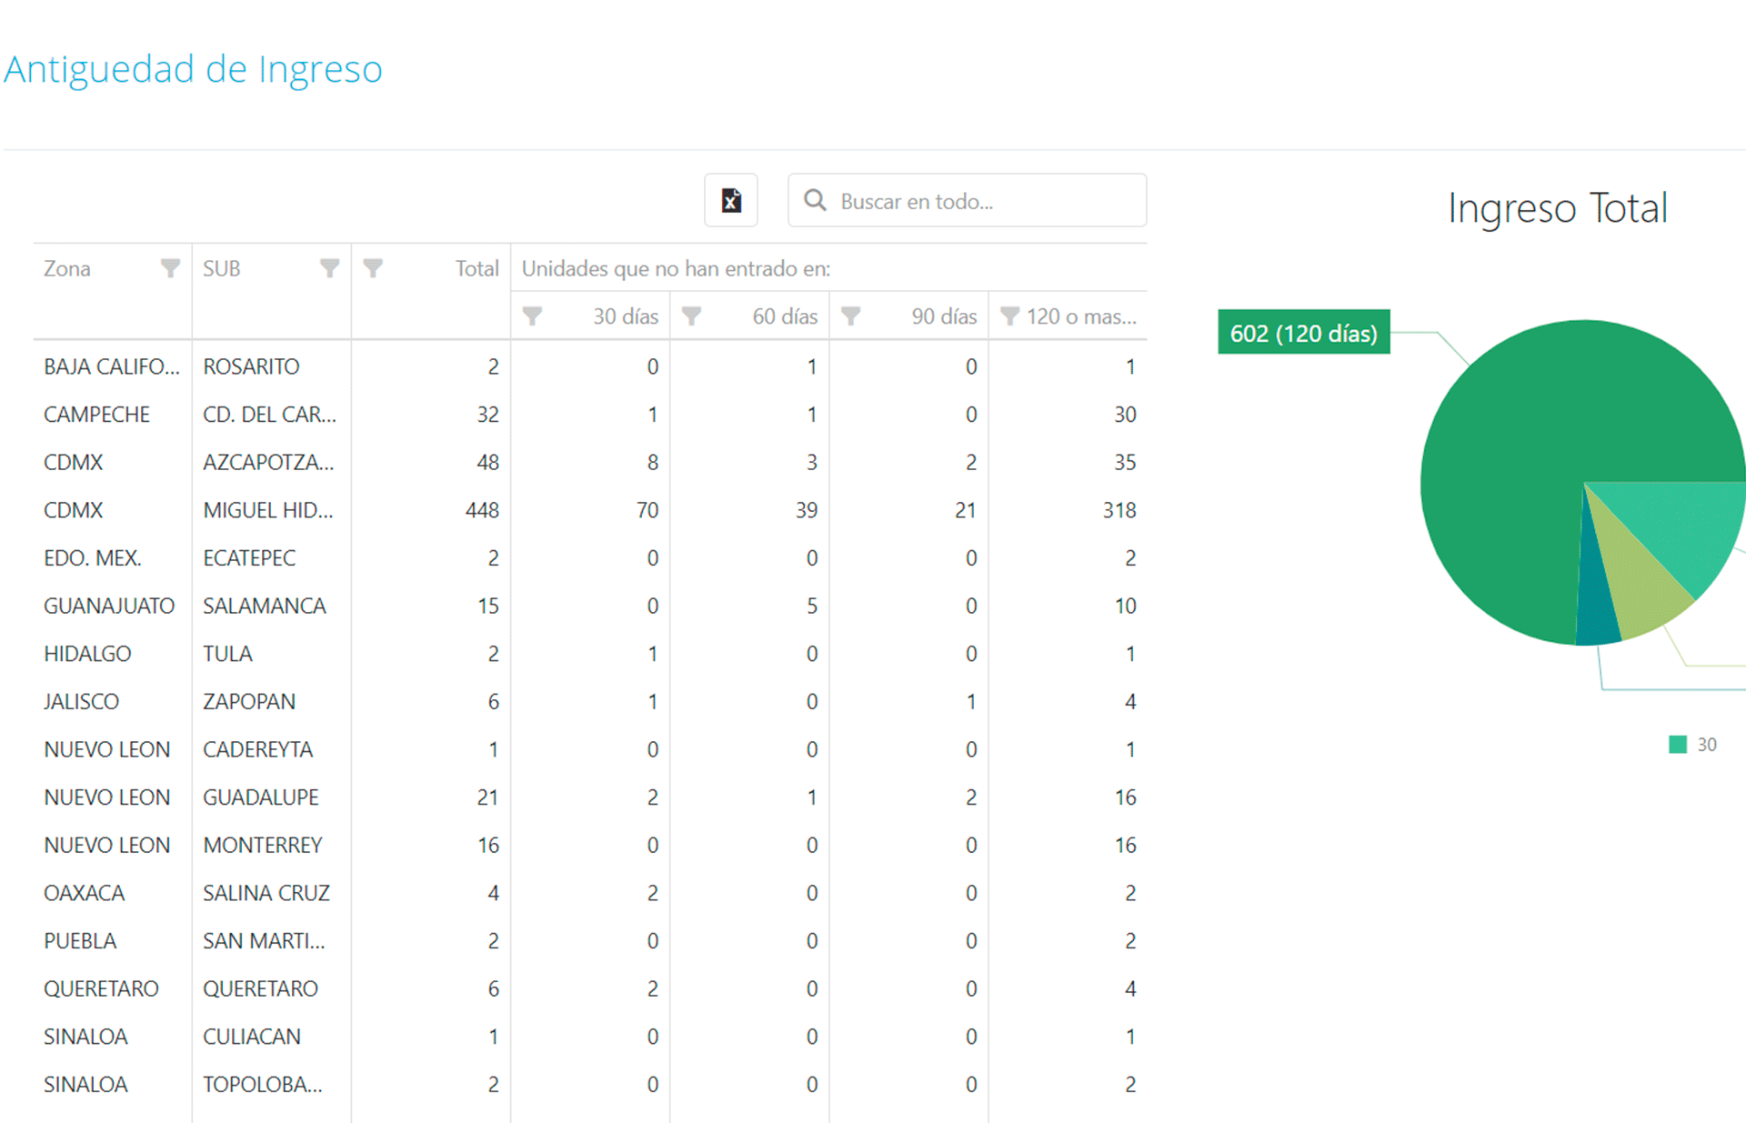
Task: Select the BAJA CALIFO... zone cell
Action: point(112,366)
